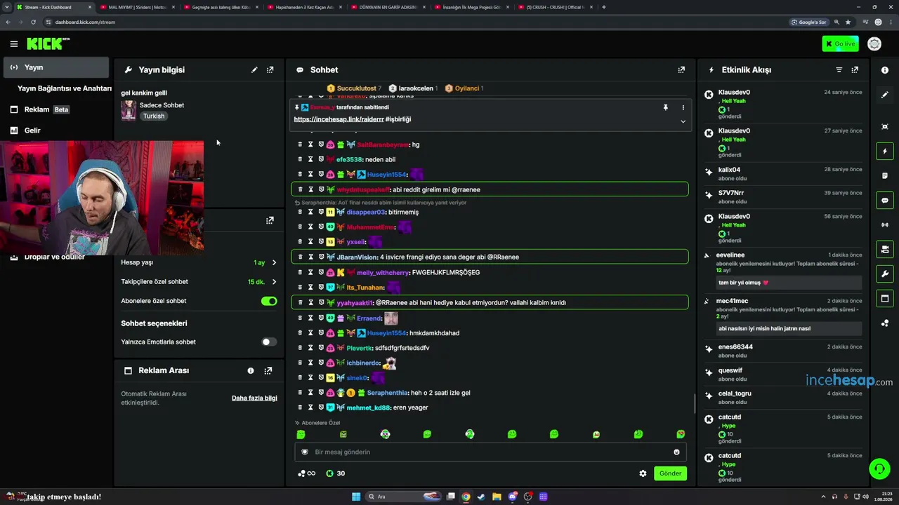899x505 pixels.
Task: Pop out the Sohbet chat panel
Action: coord(681,70)
